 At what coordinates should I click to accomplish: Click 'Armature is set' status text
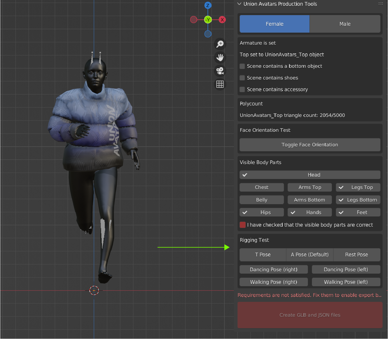[x=258, y=43]
